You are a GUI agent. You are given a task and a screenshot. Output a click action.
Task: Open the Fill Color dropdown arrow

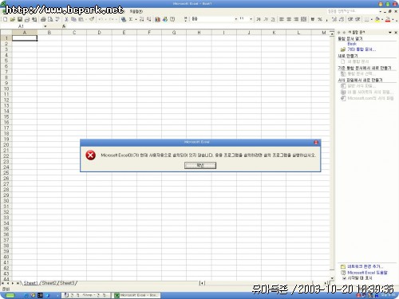pyautogui.click(x=382, y=19)
